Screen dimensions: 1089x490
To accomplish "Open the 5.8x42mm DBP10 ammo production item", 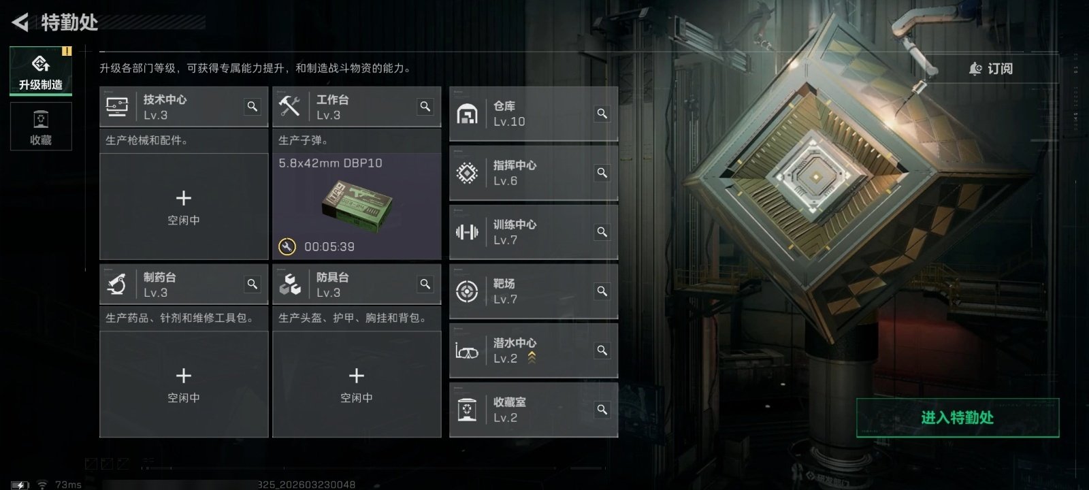I will tap(357, 206).
